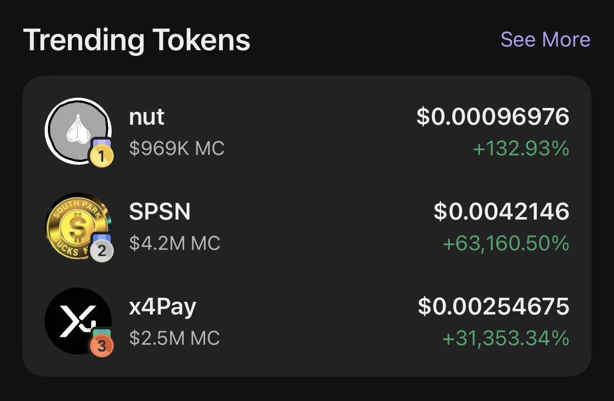
Task: Tap the $2.5M MC market cap
Action: [174, 338]
